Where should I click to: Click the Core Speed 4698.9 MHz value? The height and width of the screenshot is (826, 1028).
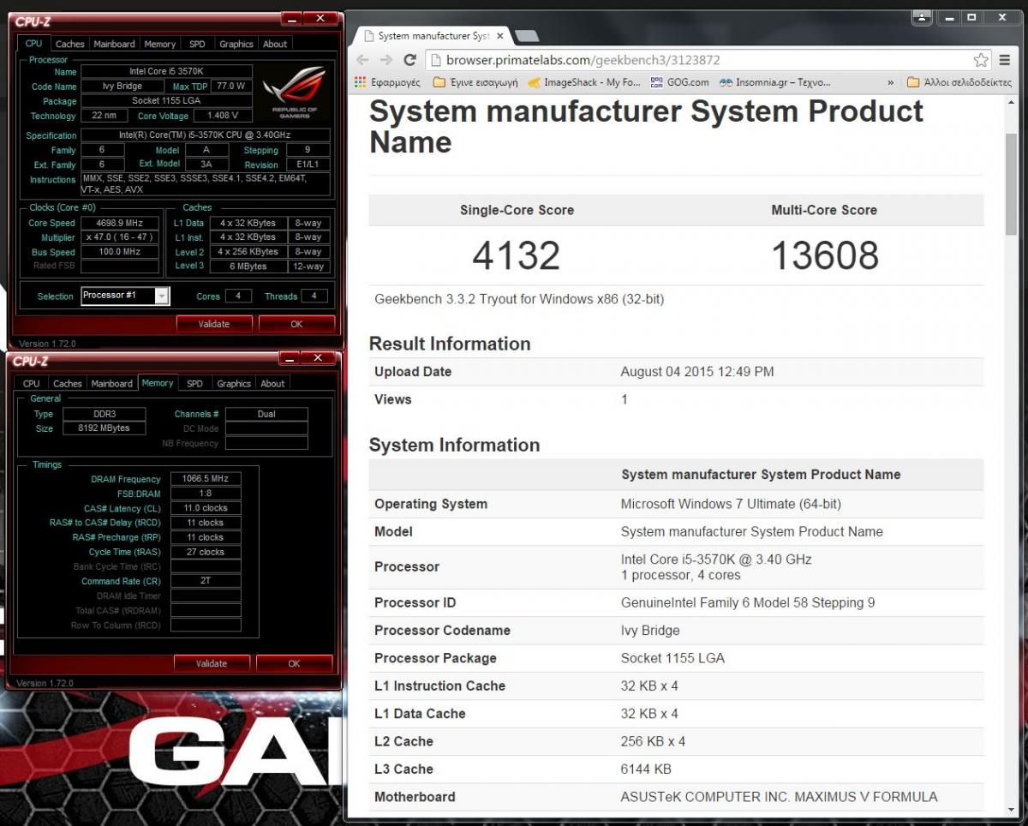click(x=120, y=223)
